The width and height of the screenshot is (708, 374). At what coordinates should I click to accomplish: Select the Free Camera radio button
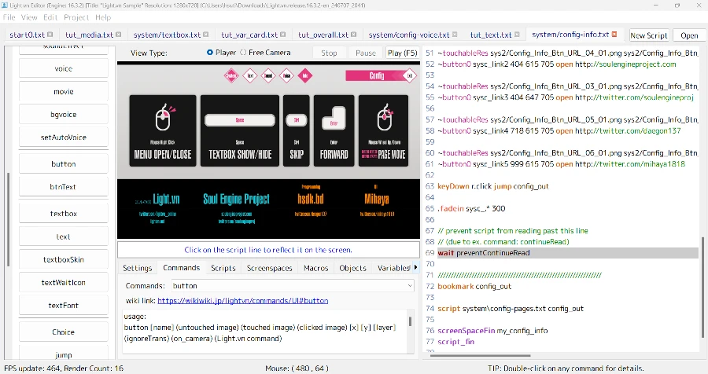[242, 53]
